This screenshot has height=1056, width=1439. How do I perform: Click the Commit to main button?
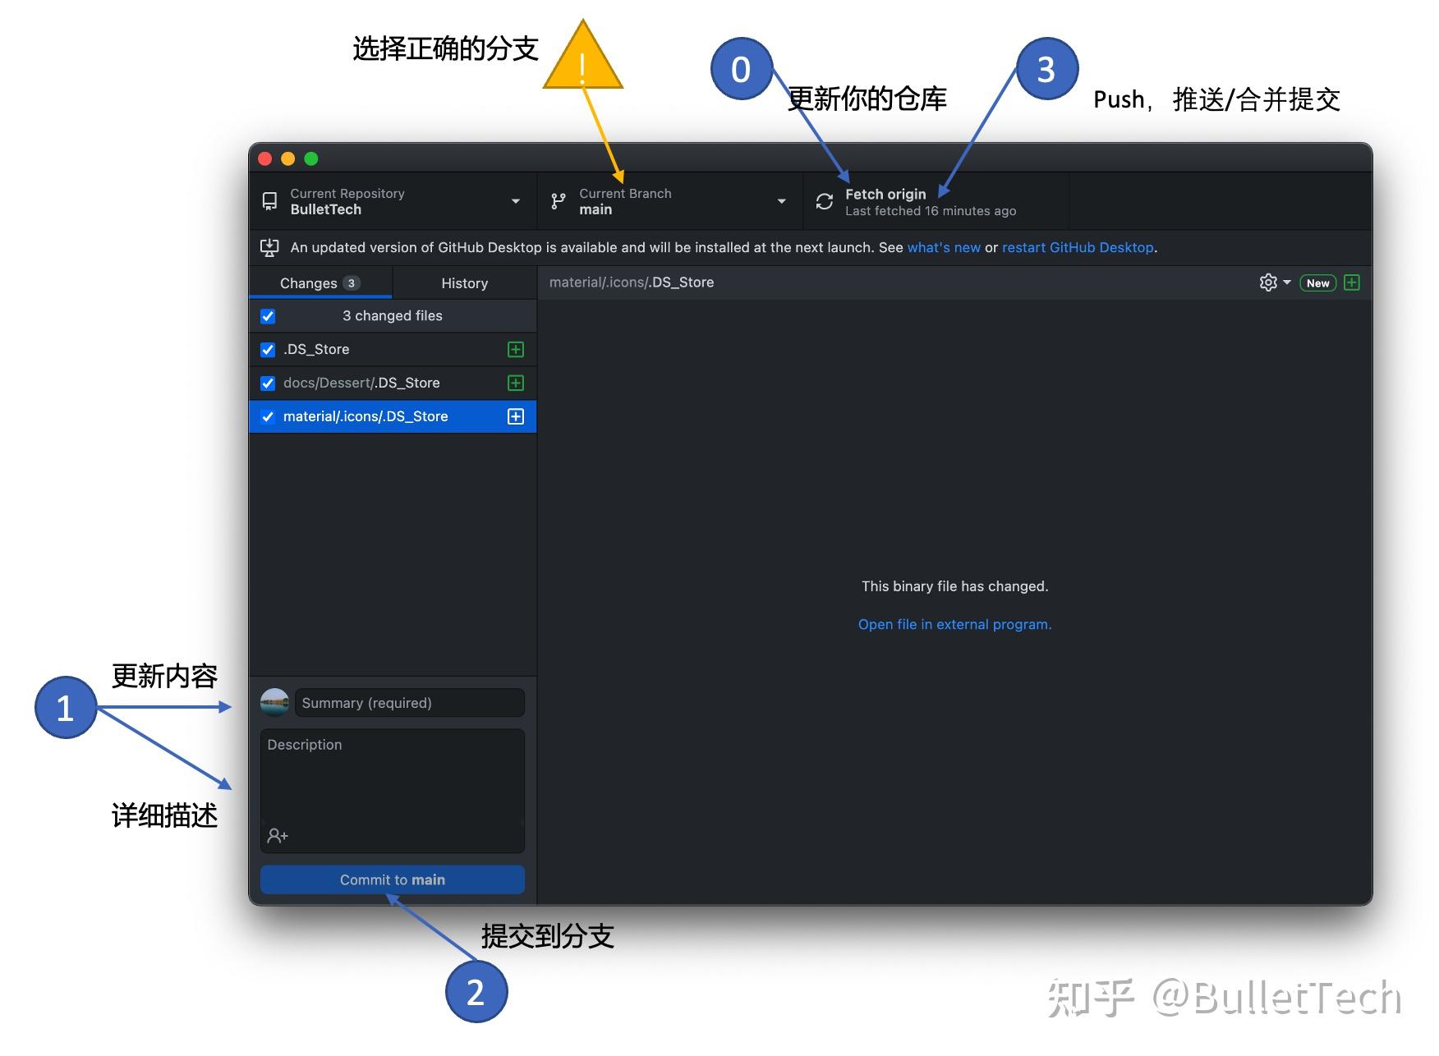click(392, 879)
